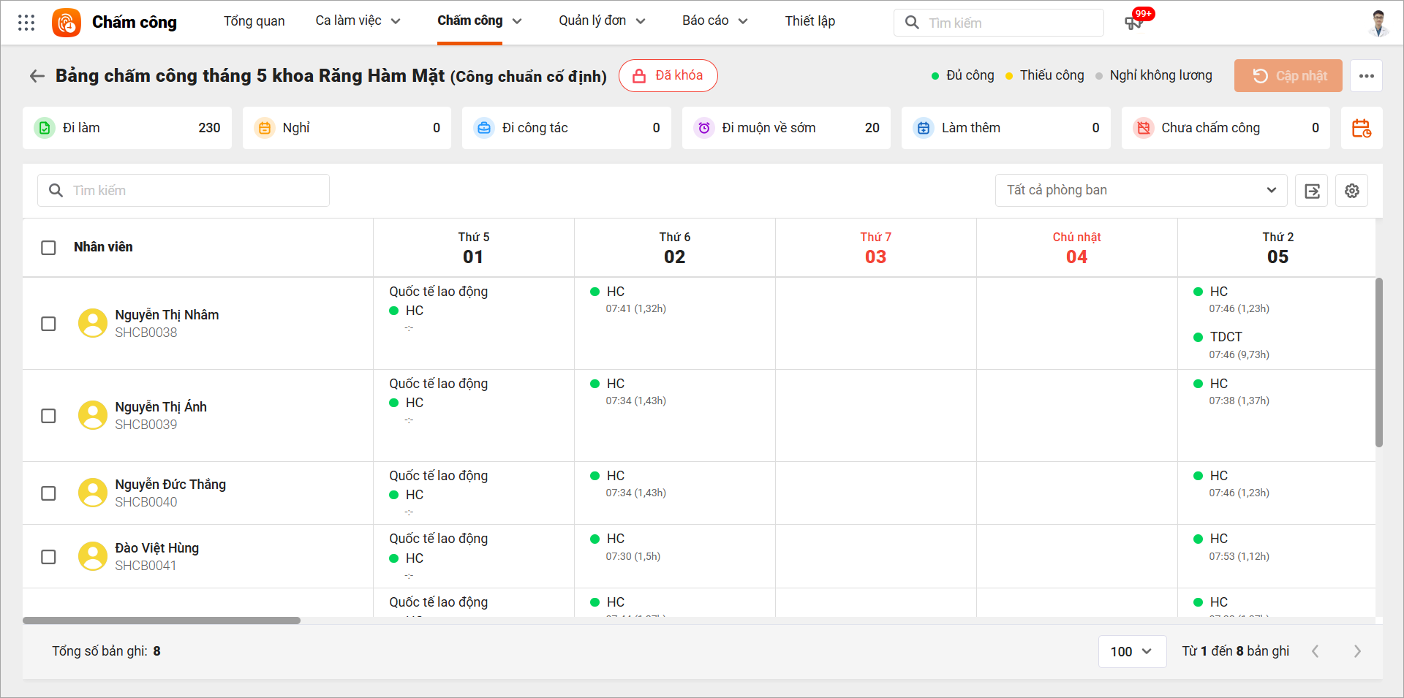
Task: Open the three-dots more options menu
Action: (1366, 76)
